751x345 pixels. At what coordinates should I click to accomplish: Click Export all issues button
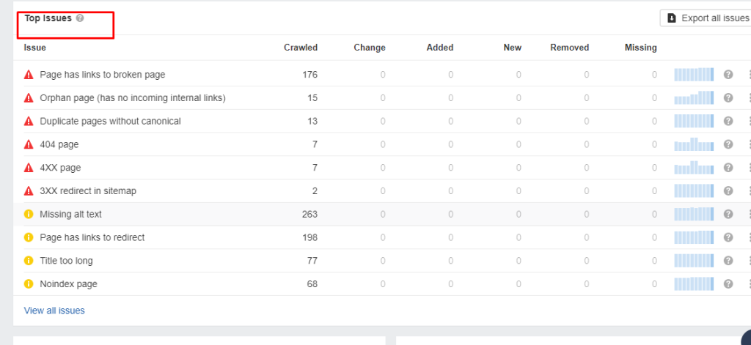[x=706, y=18]
